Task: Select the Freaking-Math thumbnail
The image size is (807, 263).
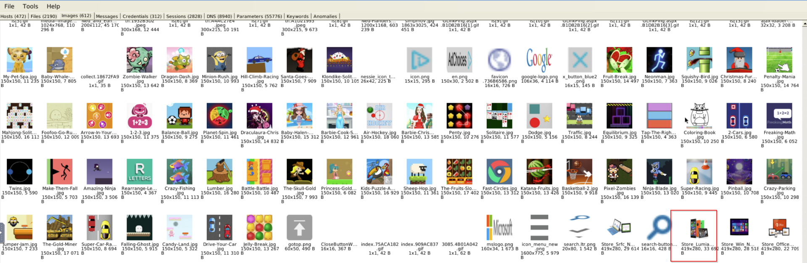Action: pyautogui.click(x=779, y=116)
